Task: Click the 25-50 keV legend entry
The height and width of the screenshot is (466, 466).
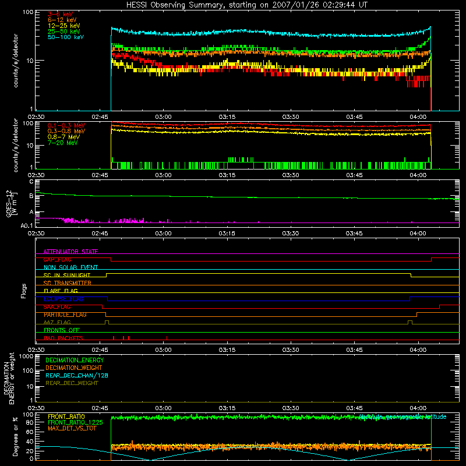Action: 64,31
